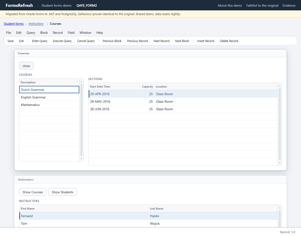Click the Description column header
The width and height of the screenshot is (301, 236).
28,82
